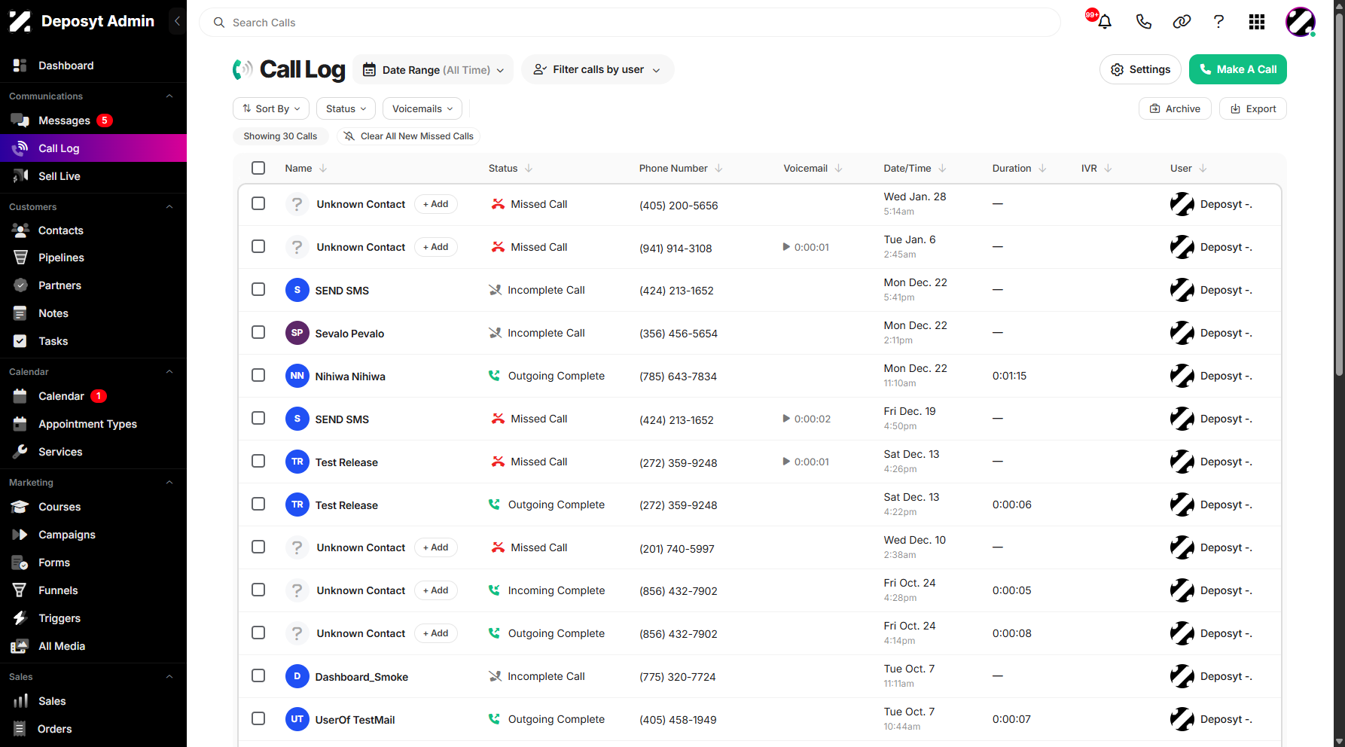This screenshot has width=1345, height=747.
Task: Select the (405) 200-5656 call checkbox
Action: coord(258,203)
